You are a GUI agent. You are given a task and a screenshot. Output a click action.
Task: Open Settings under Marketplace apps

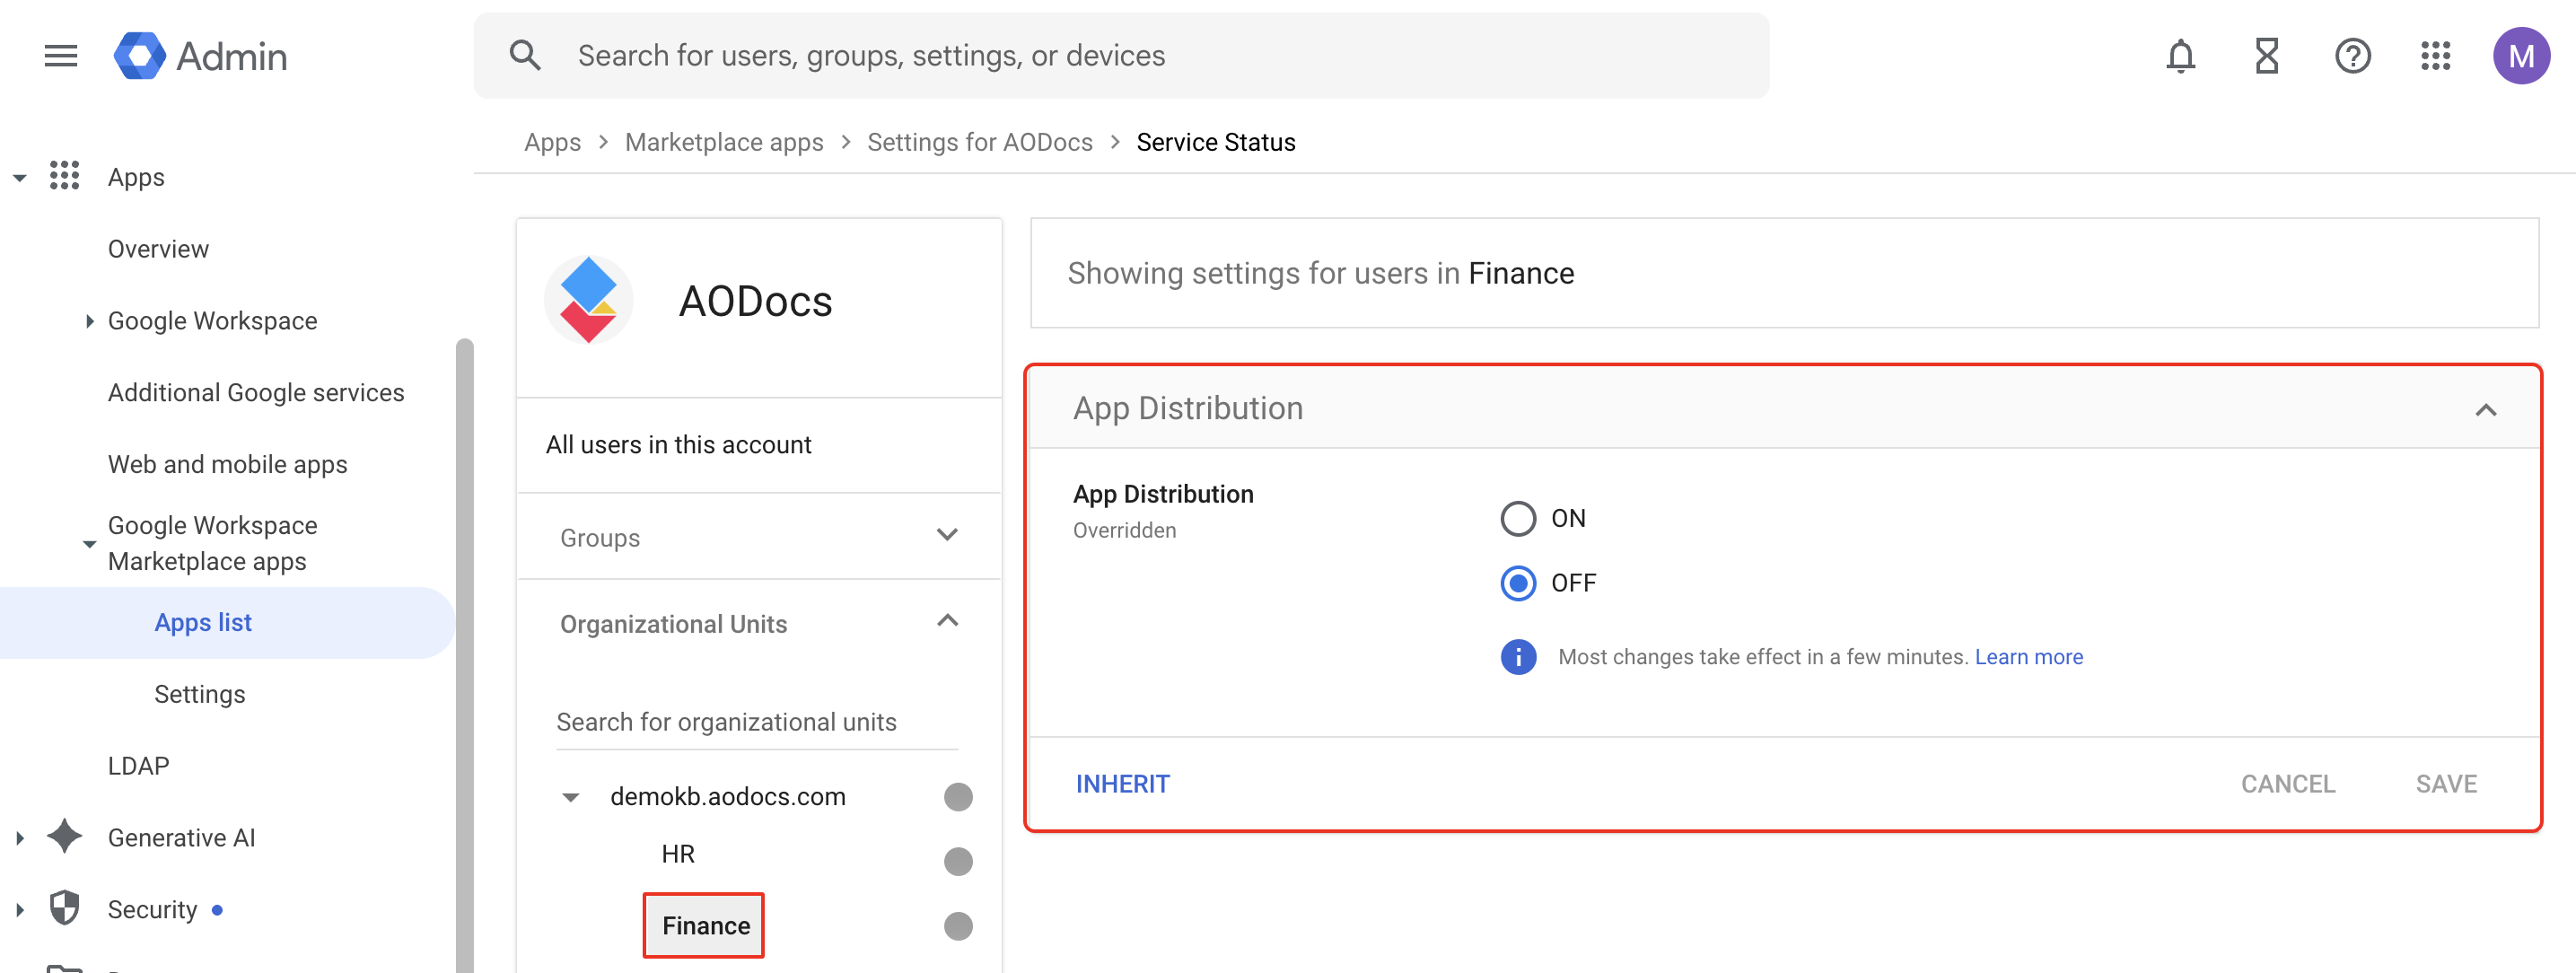[199, 693]
